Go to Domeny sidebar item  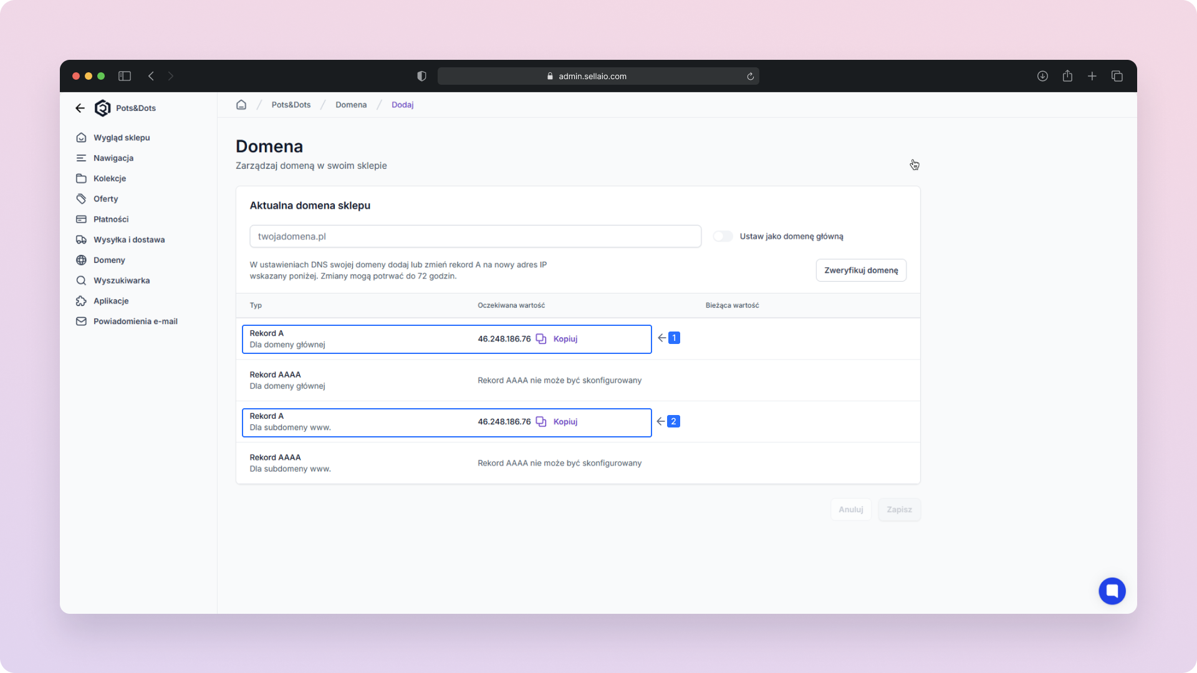tap(109, 260)
